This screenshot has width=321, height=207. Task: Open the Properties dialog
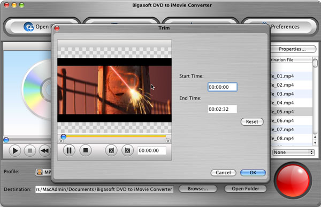tap(292, 49)
